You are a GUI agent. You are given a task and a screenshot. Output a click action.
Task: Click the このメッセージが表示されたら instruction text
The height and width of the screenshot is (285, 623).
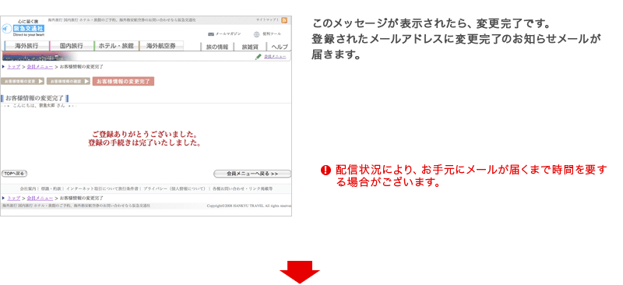tap(456, 39)
